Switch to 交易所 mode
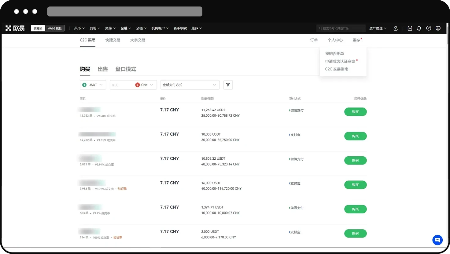Viewport: 450px width, 254px height. tap(38, 28)
